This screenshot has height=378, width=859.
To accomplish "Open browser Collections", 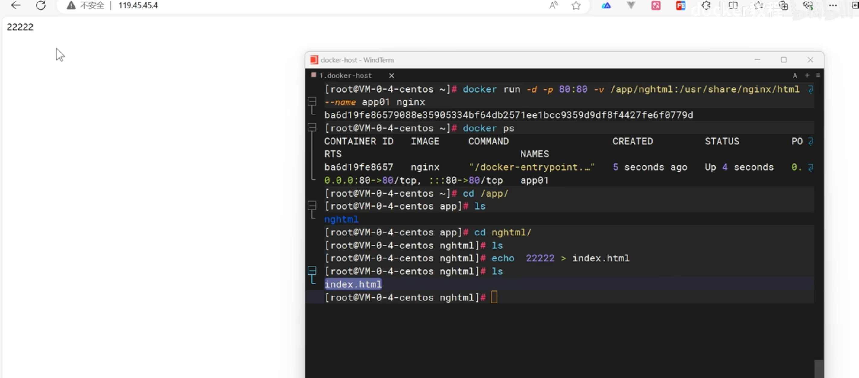I will pos(783,5).
